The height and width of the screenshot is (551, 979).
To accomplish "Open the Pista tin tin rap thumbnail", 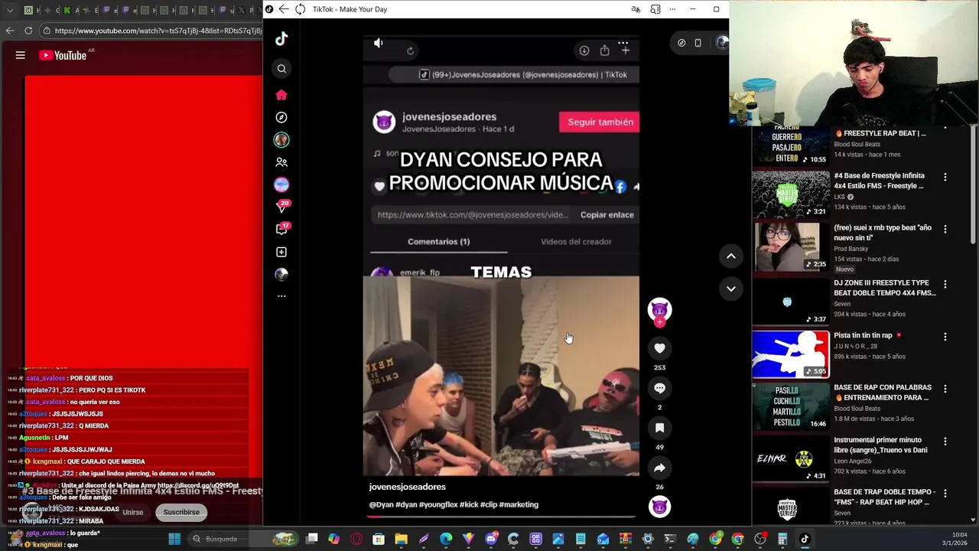I will (790, 354).
